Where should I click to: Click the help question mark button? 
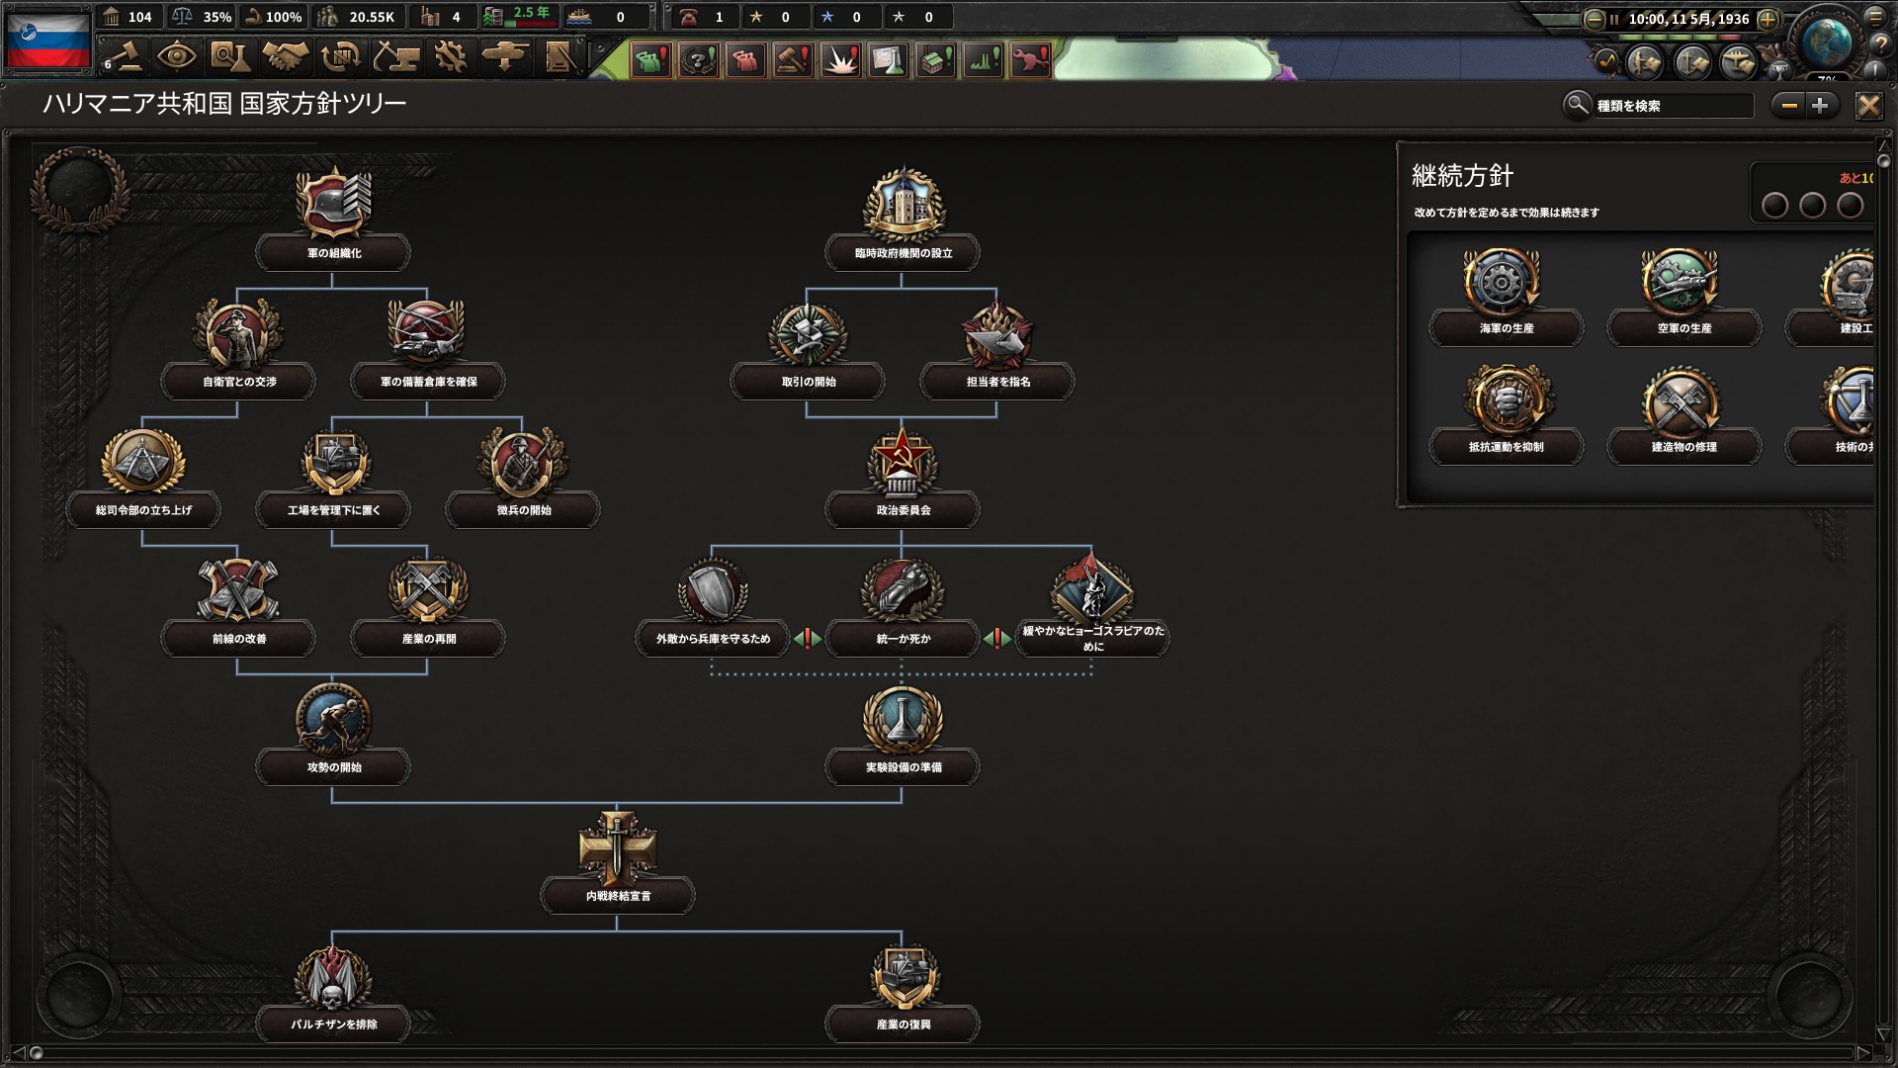1881,45
